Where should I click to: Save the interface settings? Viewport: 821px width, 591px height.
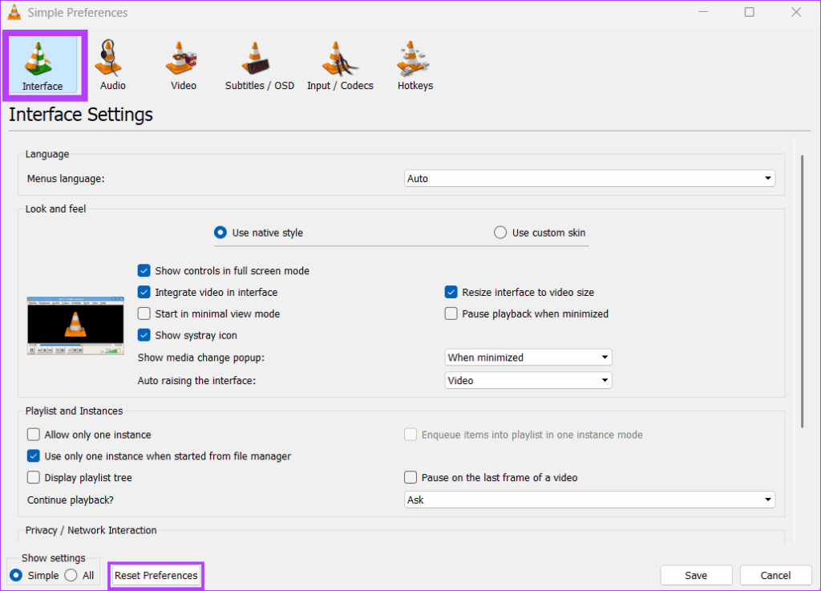pos(696,575)
